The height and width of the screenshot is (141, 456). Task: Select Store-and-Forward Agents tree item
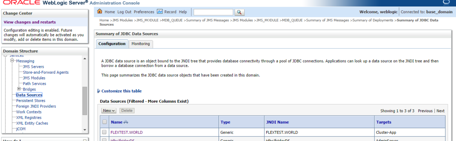46,72
